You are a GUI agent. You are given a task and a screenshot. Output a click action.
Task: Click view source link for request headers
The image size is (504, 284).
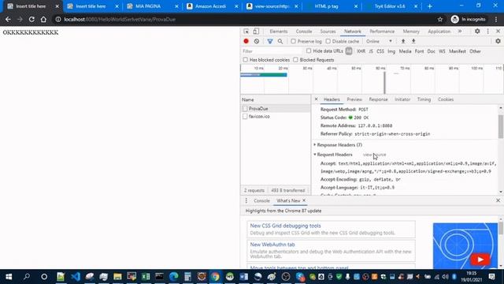pos(375,155)
